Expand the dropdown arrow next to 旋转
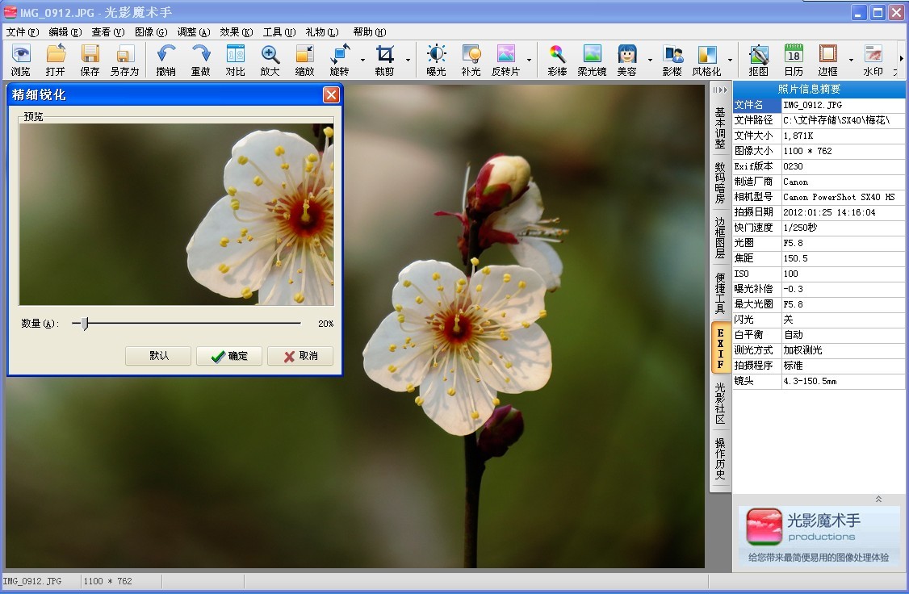 (362, 60)
